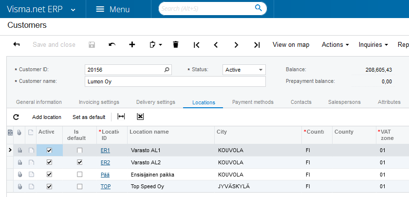
Task: Click the undo arrow icon
Action: point(112,45)
